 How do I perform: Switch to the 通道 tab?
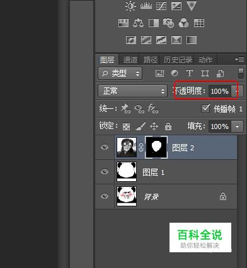coord(130,60)
